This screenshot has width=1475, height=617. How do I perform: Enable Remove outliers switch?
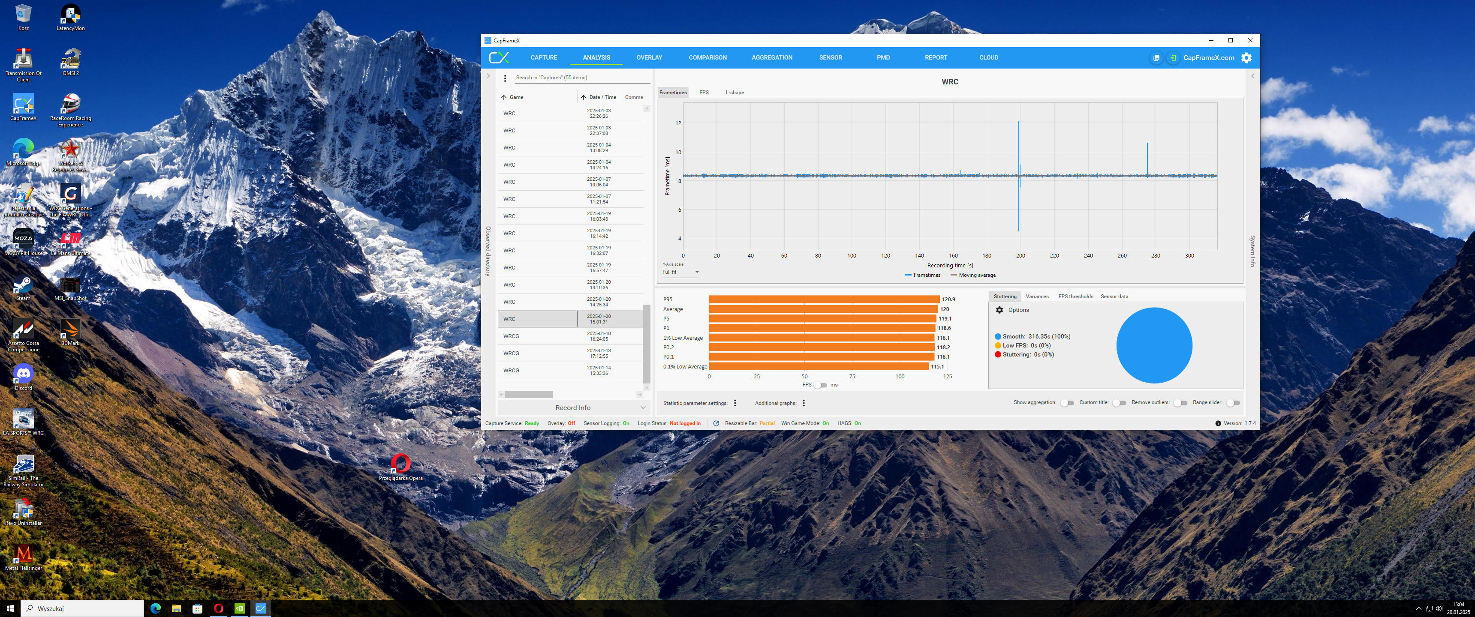point(1180,403)
